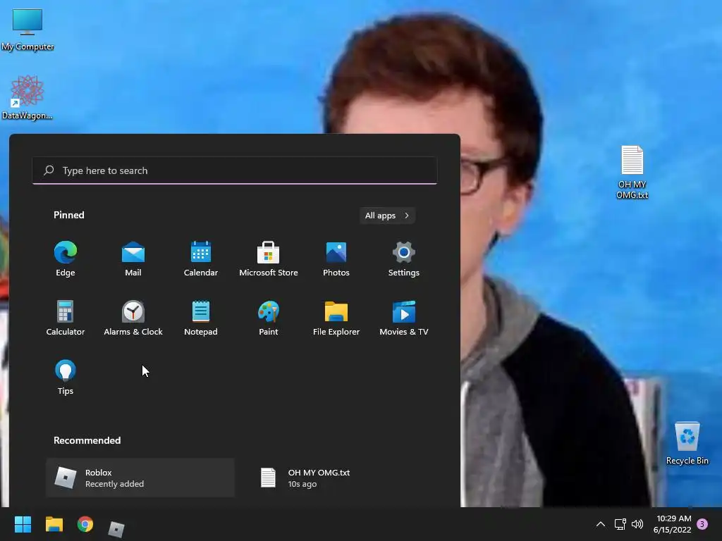Open the clock and date flyout
The image size is (722, 541).
click(672, 524)
